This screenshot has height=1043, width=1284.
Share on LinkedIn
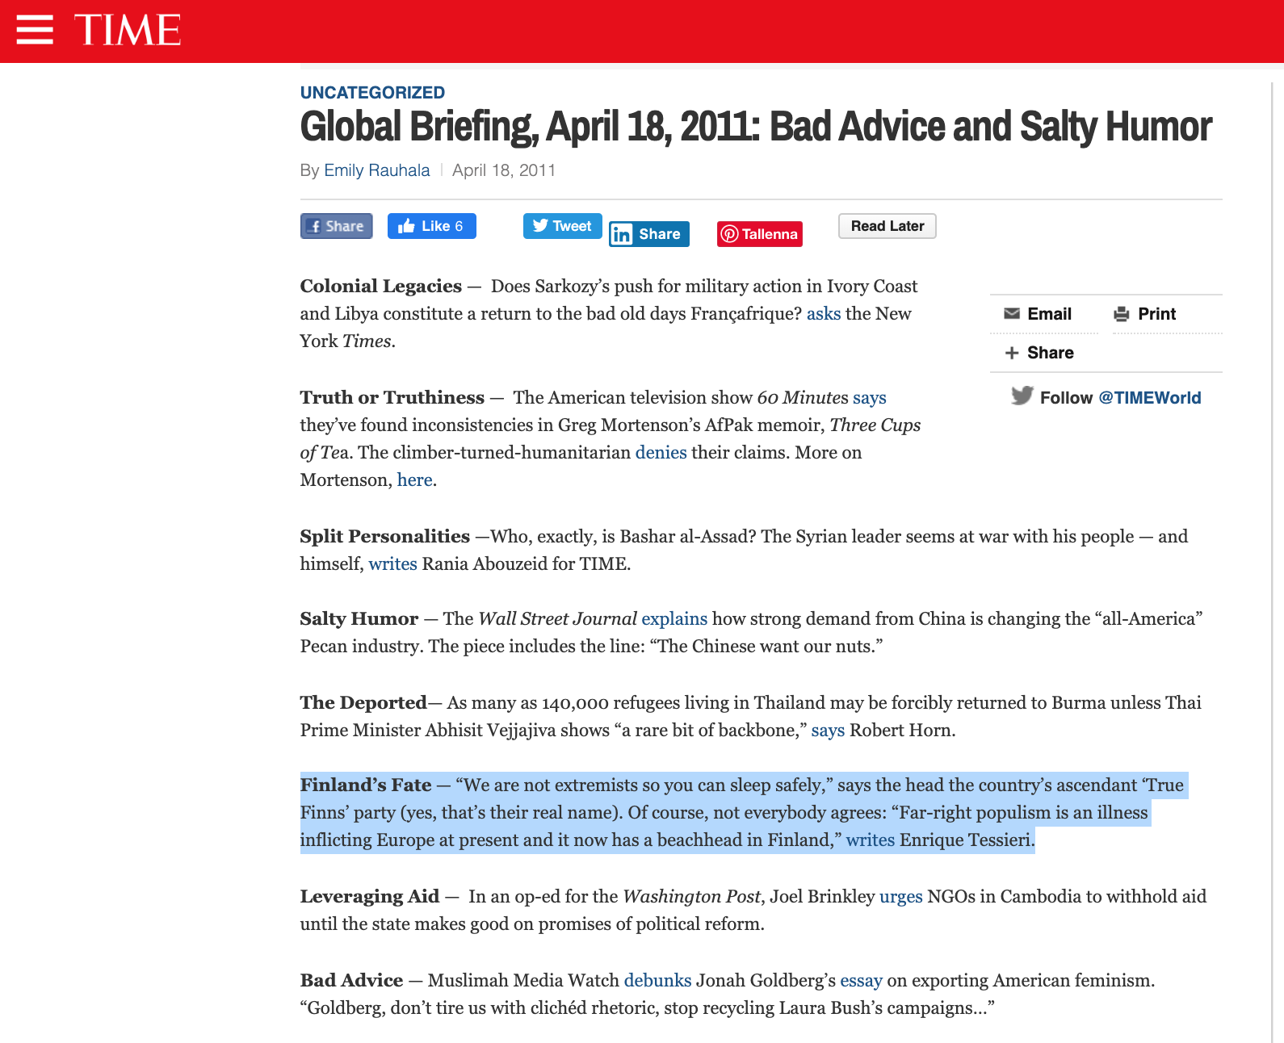tap(649, 234)
